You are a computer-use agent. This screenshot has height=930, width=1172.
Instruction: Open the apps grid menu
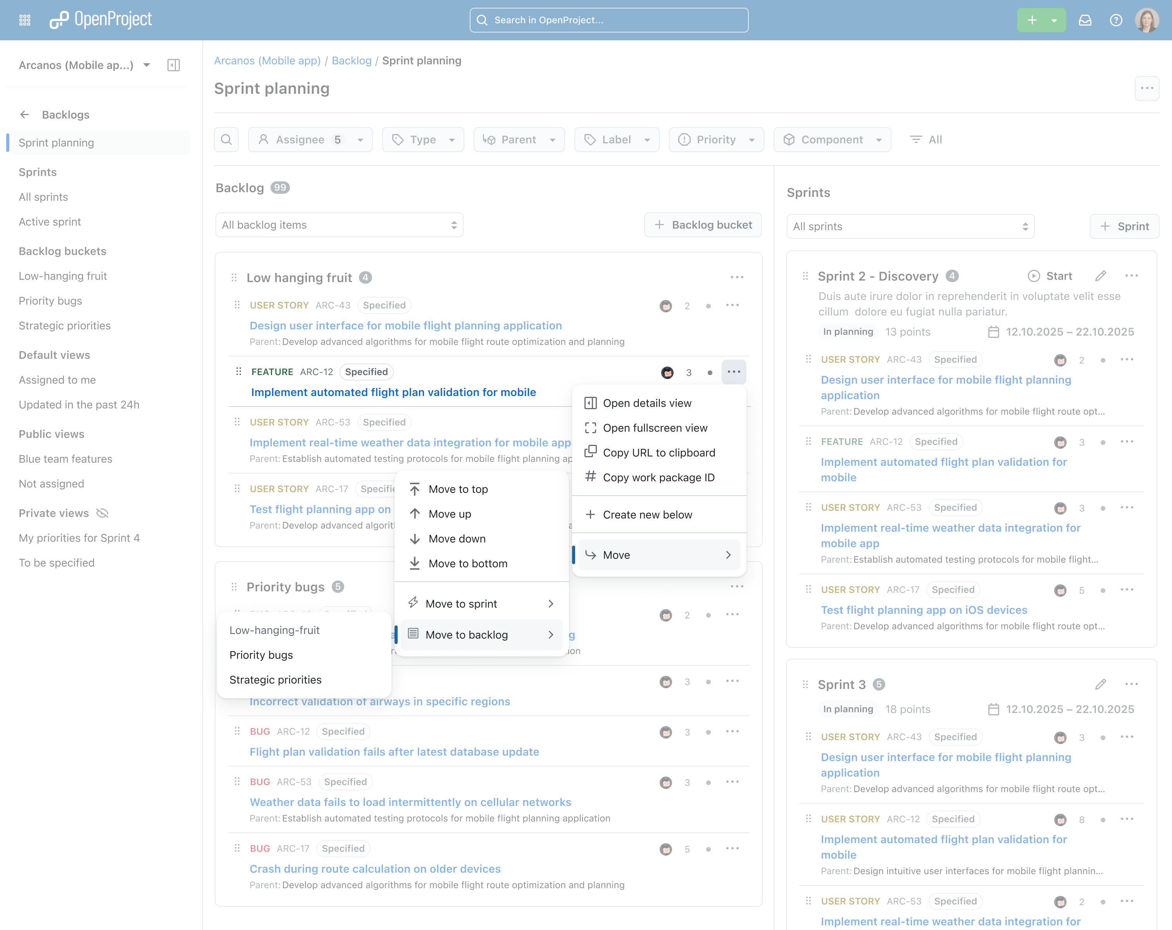tap(24, 19)
